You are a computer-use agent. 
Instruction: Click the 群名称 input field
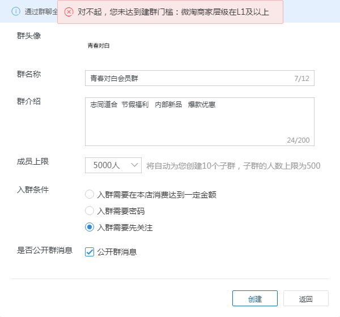click(199, 78)
